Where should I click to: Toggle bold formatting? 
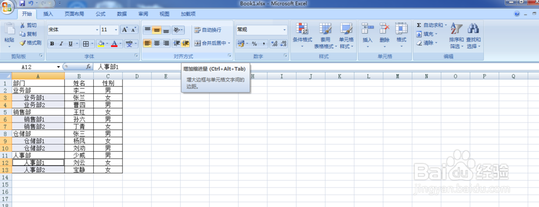point(52,44)
